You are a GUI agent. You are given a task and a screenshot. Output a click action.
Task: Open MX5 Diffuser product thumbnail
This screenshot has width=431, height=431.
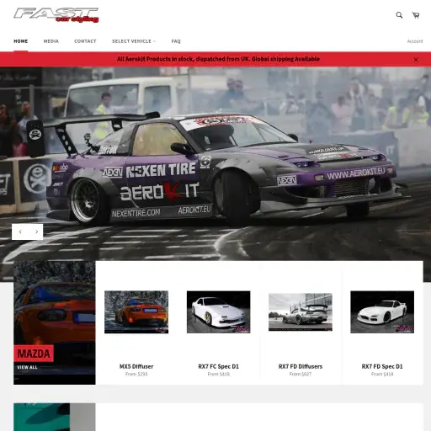tap(136, 312)
